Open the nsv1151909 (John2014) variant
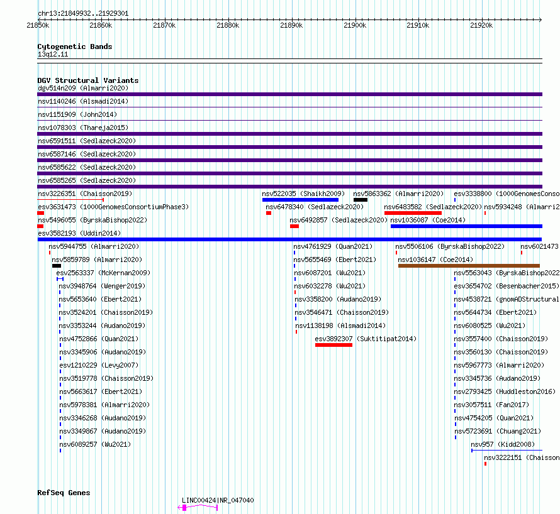The image size is (560, 514). click(x=77, y=114)
